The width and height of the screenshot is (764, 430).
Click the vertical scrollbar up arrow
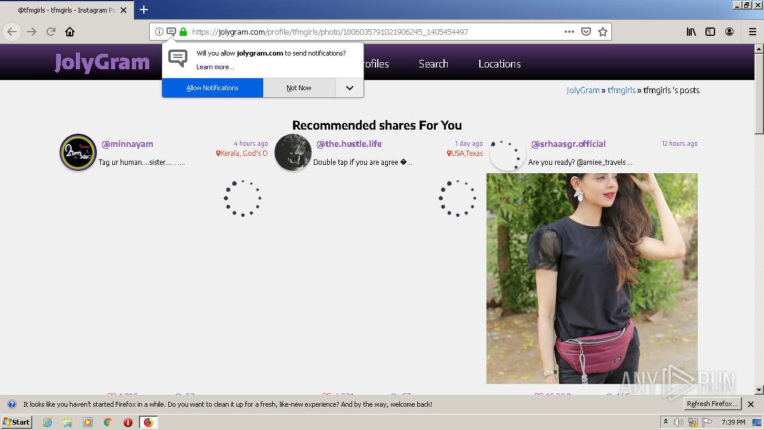[759, 49]
